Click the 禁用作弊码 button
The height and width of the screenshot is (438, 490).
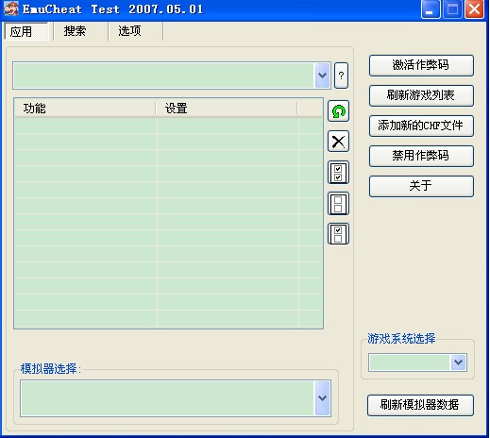coord(421,156)
